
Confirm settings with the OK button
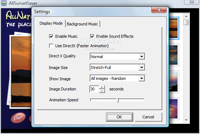(x=119, y=117)
